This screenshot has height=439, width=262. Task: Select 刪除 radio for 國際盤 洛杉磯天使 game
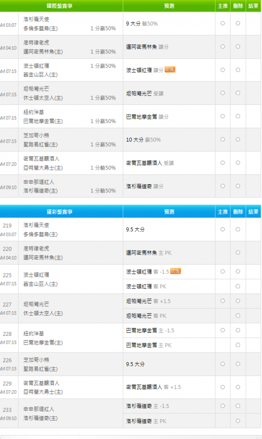pos(238,23)
